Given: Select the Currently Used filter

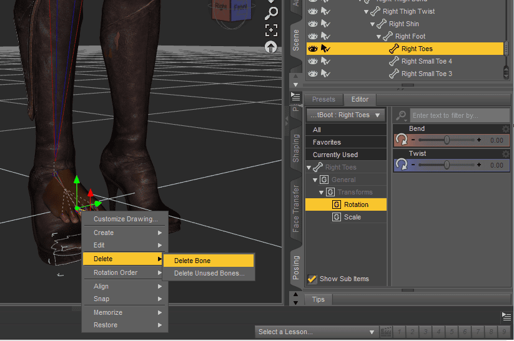Looking at the screenshot, I should [x=346, y=155].
